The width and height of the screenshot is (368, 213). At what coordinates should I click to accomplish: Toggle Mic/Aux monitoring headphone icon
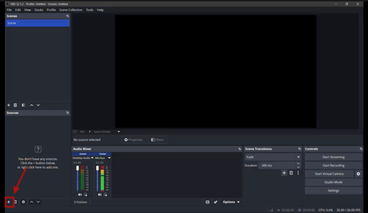pos(105,194)
